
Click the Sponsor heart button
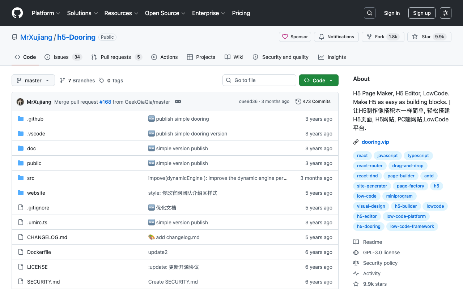(295, 37)
